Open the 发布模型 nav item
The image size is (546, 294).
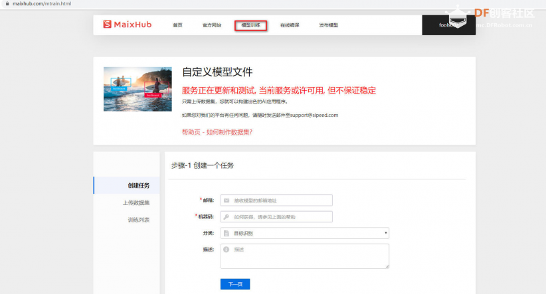[x=328, y=25]
